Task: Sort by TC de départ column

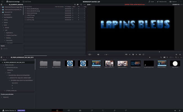Action: [68, 7]
